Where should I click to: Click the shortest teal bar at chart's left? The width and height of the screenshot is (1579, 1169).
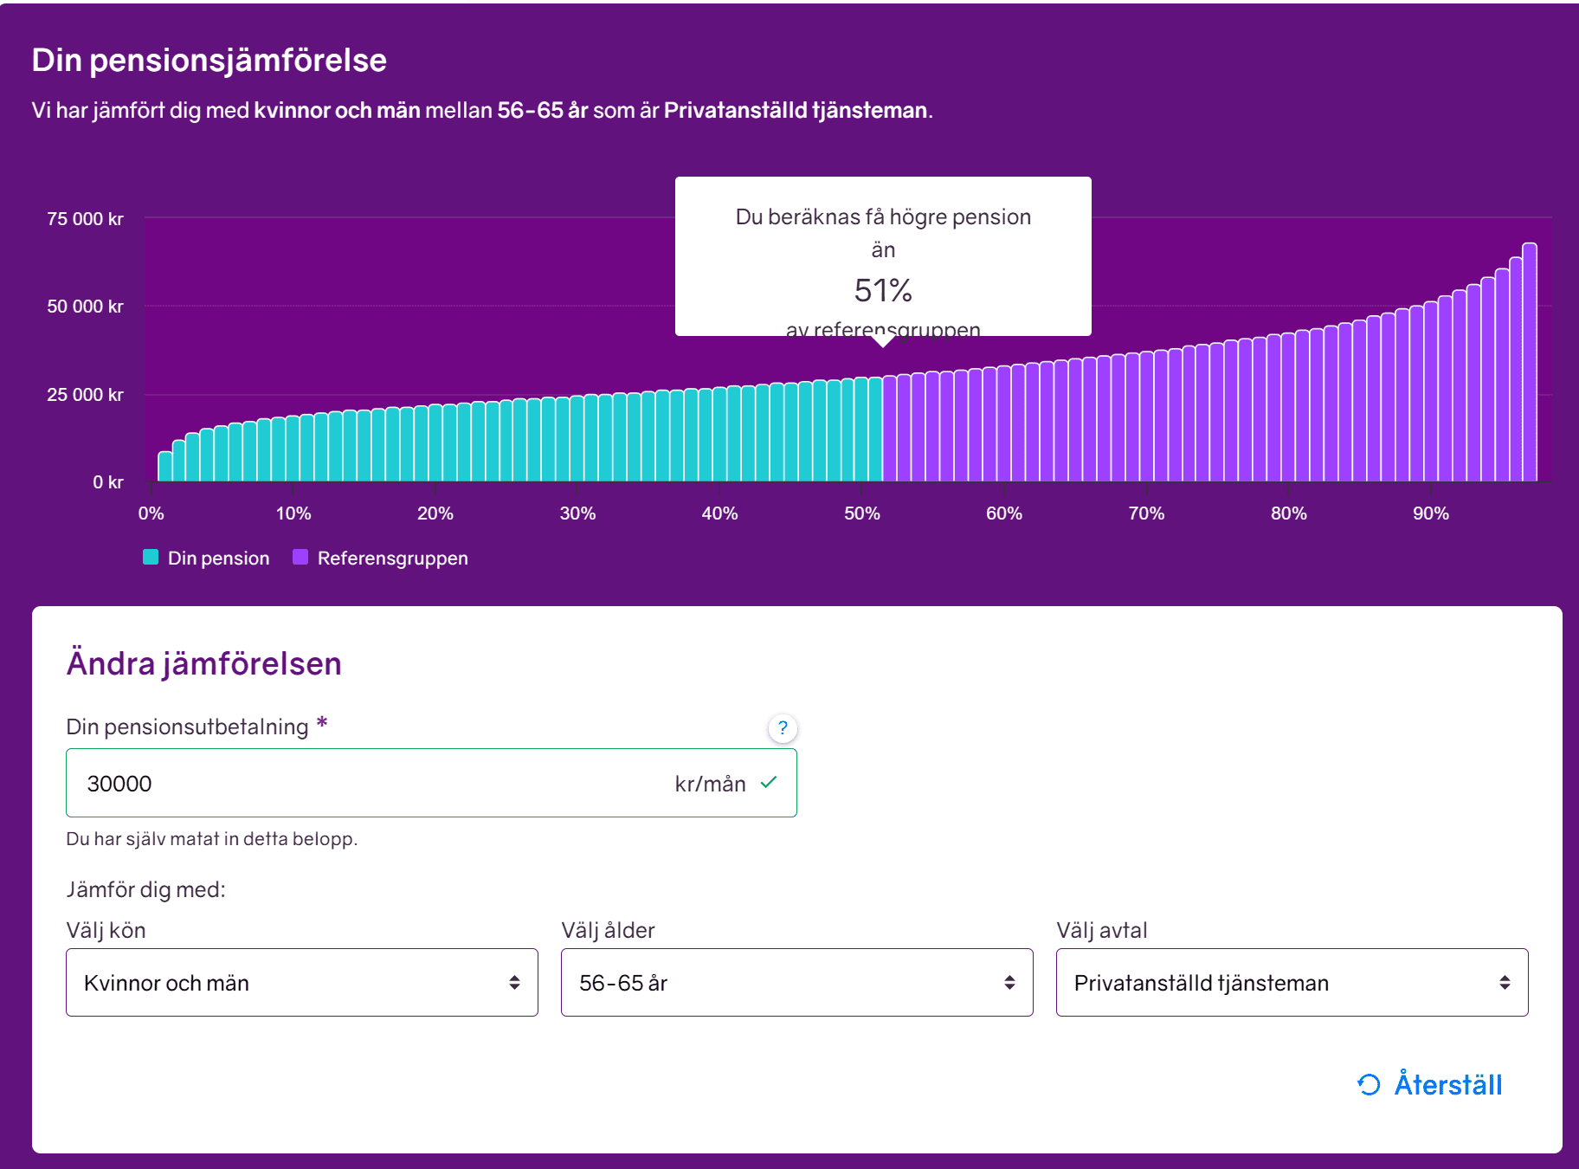tap(164, 467)
